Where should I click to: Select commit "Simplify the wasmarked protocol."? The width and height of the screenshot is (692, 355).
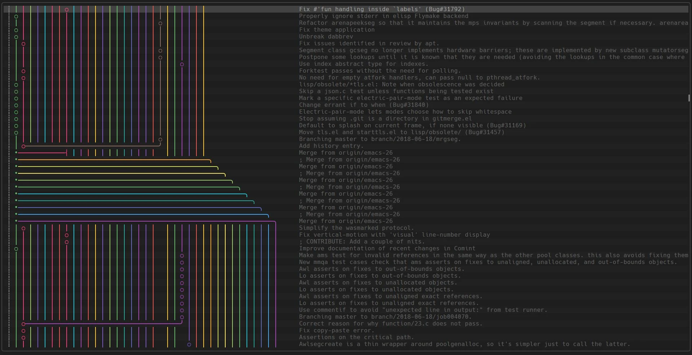356,228
